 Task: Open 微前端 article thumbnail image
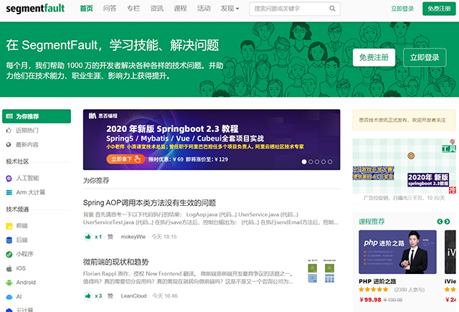click(x=321, y=271)
